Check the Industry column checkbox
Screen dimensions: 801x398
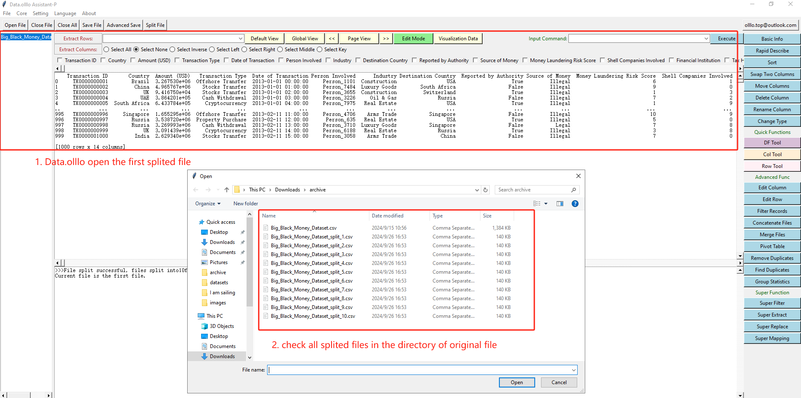point(328,60)
